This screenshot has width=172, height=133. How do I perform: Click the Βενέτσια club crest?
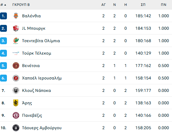point(16,66)
